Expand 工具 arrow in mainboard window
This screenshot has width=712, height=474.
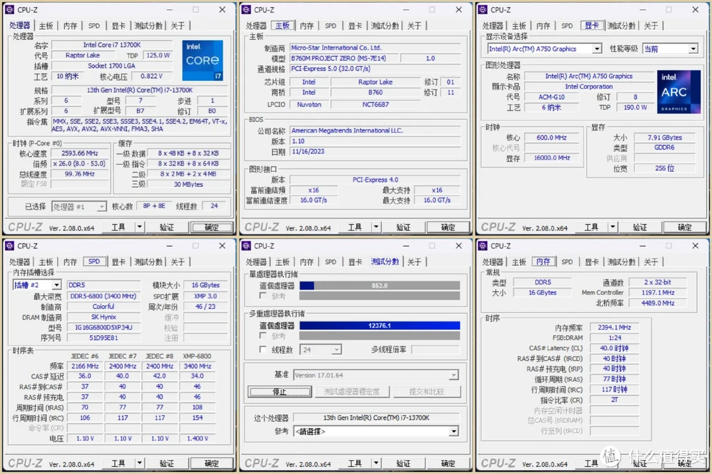[x=376, y=226]
